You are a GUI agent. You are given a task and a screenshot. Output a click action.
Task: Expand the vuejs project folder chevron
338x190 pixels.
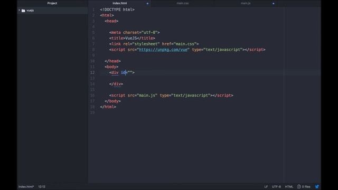click(19, 11)
